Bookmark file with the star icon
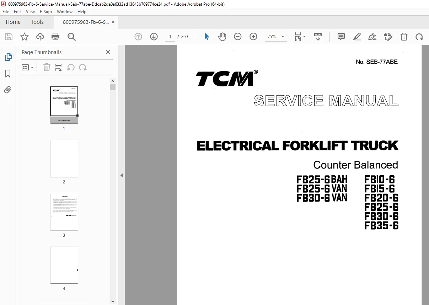Viewport: 429px width, 305px height. (25, 37)
